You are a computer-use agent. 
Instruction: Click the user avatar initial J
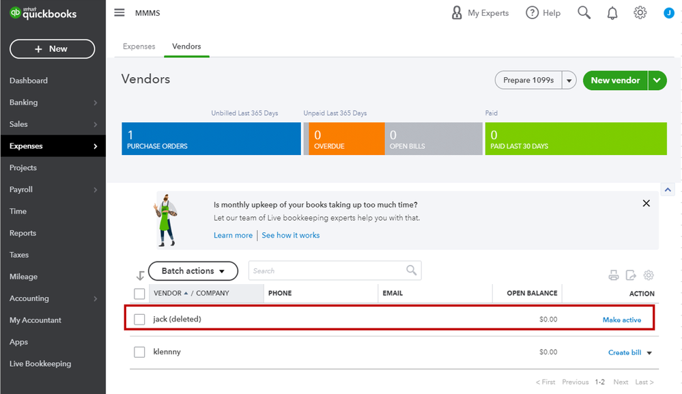(x=668, y=12)
